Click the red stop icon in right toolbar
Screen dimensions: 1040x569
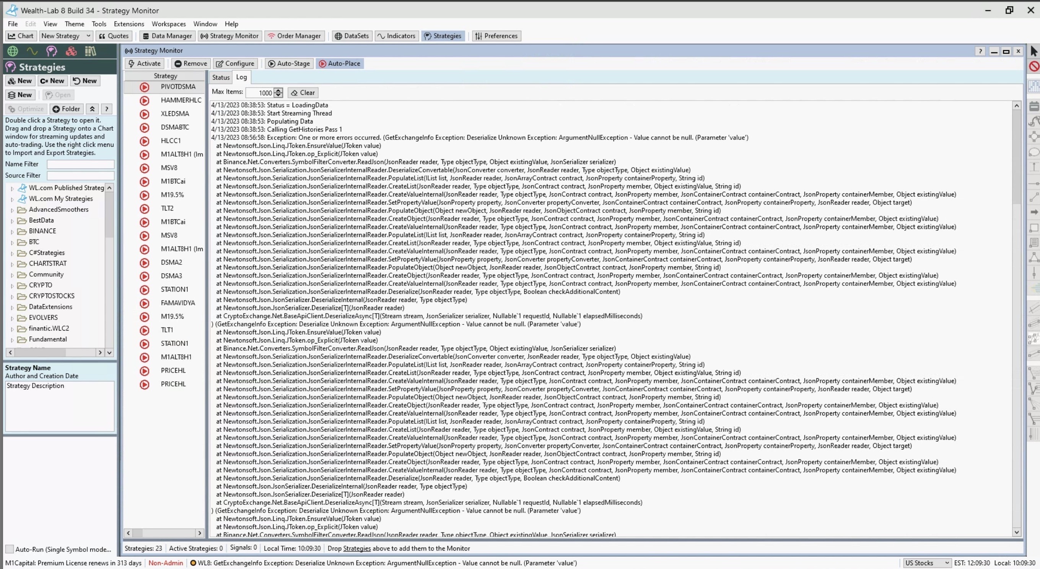tap(1033, 66)
